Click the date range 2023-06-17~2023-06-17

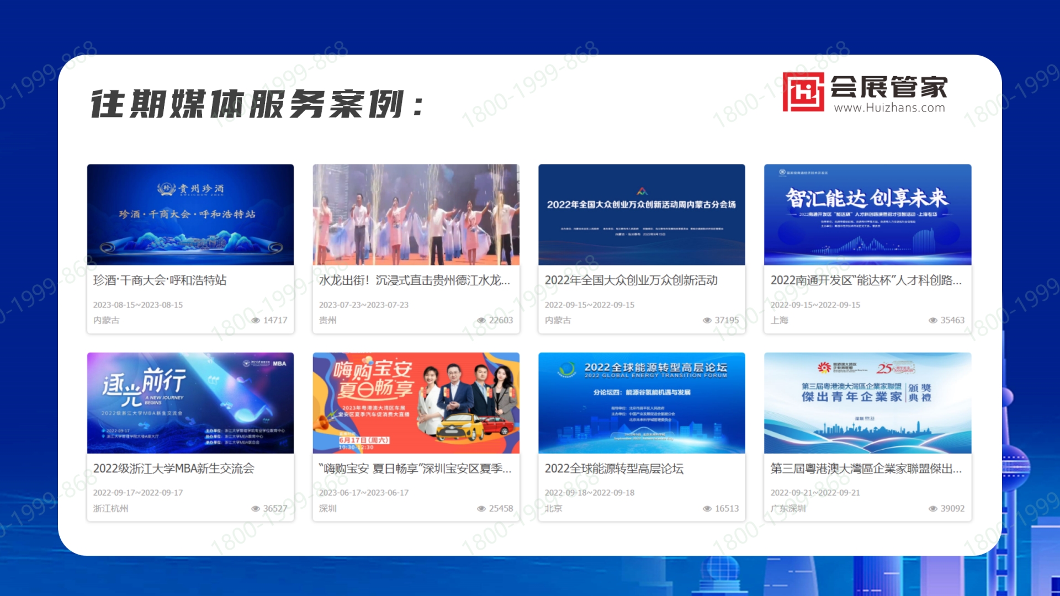pos(363,493)
